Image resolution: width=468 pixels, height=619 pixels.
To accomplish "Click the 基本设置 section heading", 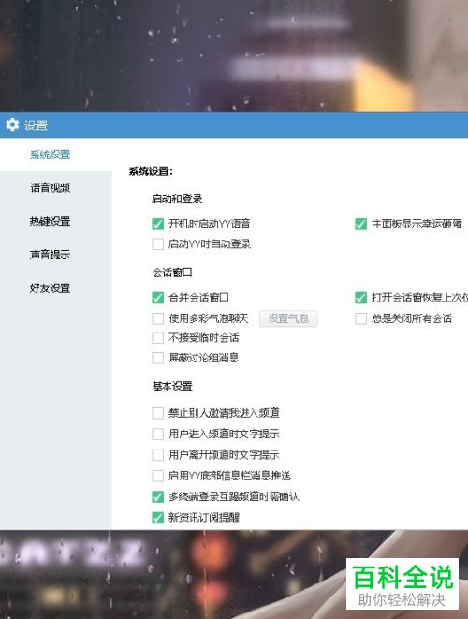I will (172, 386).
